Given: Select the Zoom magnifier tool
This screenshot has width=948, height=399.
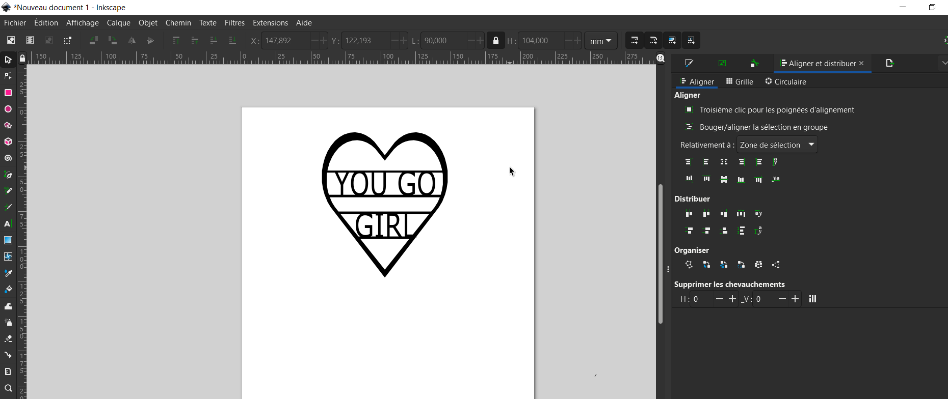Looking at the screenshot, I should [x=8, y=388].
